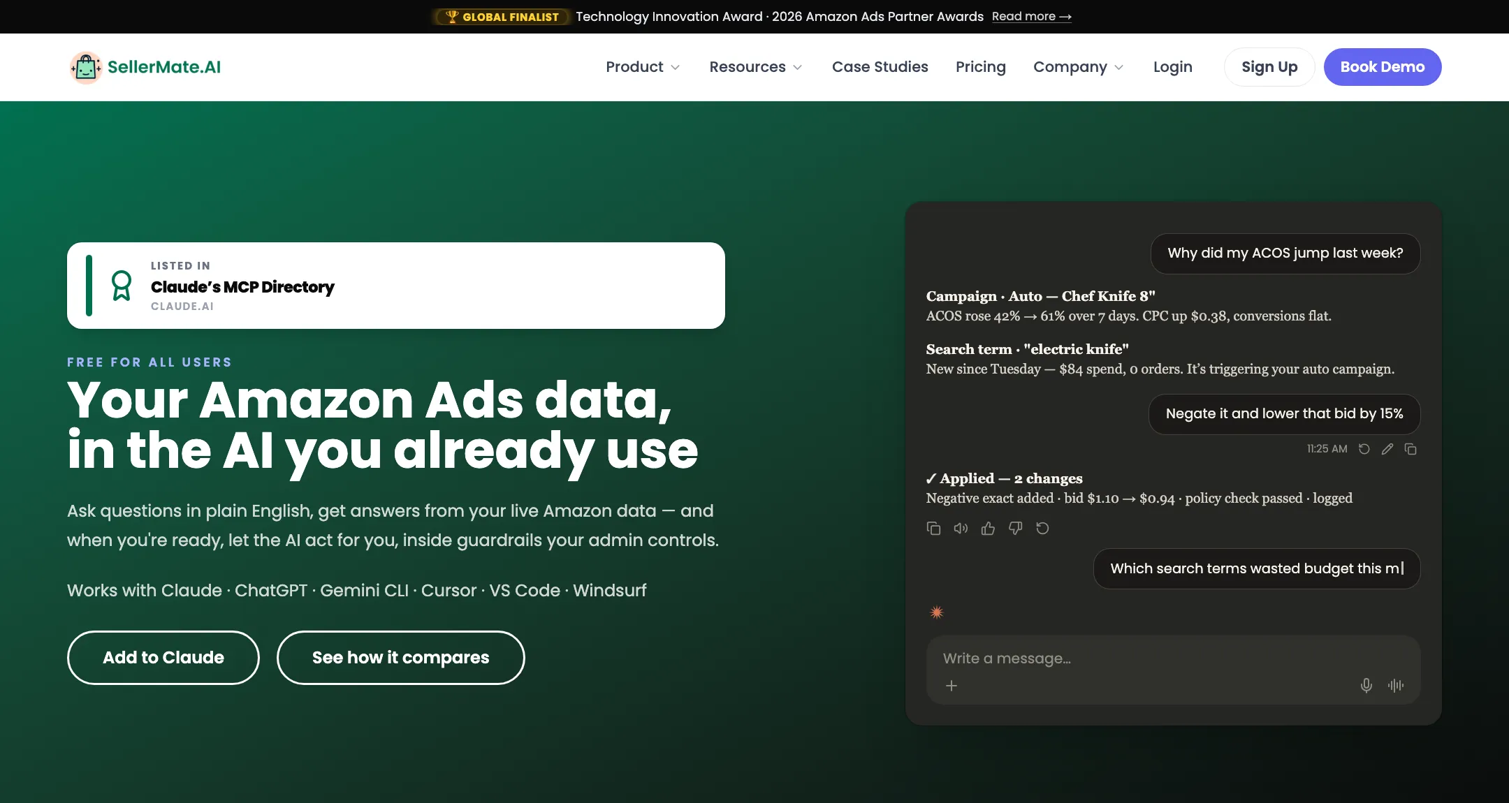This screenshot has height=803, width=1509.
Task: Click the 'Campaign · Auto — Chef Knife 8"' heading
Action: [1040, 296]
